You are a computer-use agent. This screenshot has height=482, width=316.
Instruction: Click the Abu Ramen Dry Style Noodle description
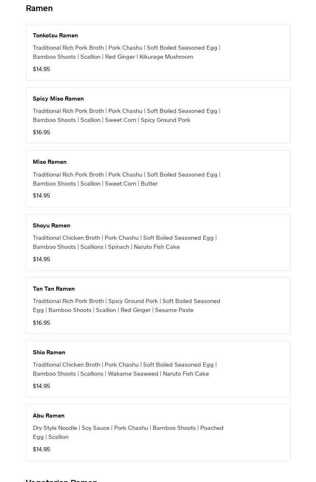point(128,432)
